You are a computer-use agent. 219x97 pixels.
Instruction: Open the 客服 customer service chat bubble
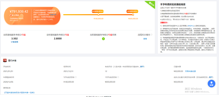click(211, 84)
